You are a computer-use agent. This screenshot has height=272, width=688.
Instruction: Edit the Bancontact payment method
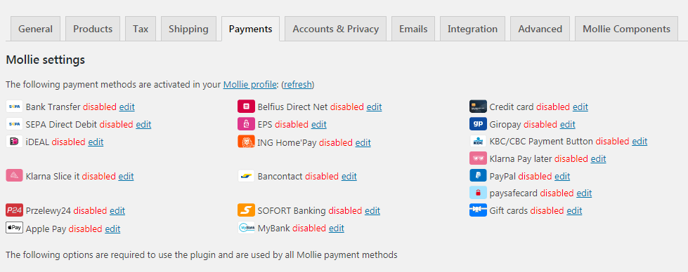[349, 176]
